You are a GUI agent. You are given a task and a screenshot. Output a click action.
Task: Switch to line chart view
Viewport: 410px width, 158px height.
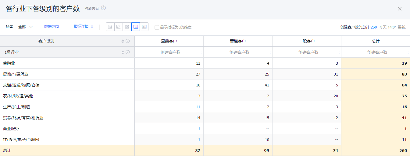click(x=119, y=27)
